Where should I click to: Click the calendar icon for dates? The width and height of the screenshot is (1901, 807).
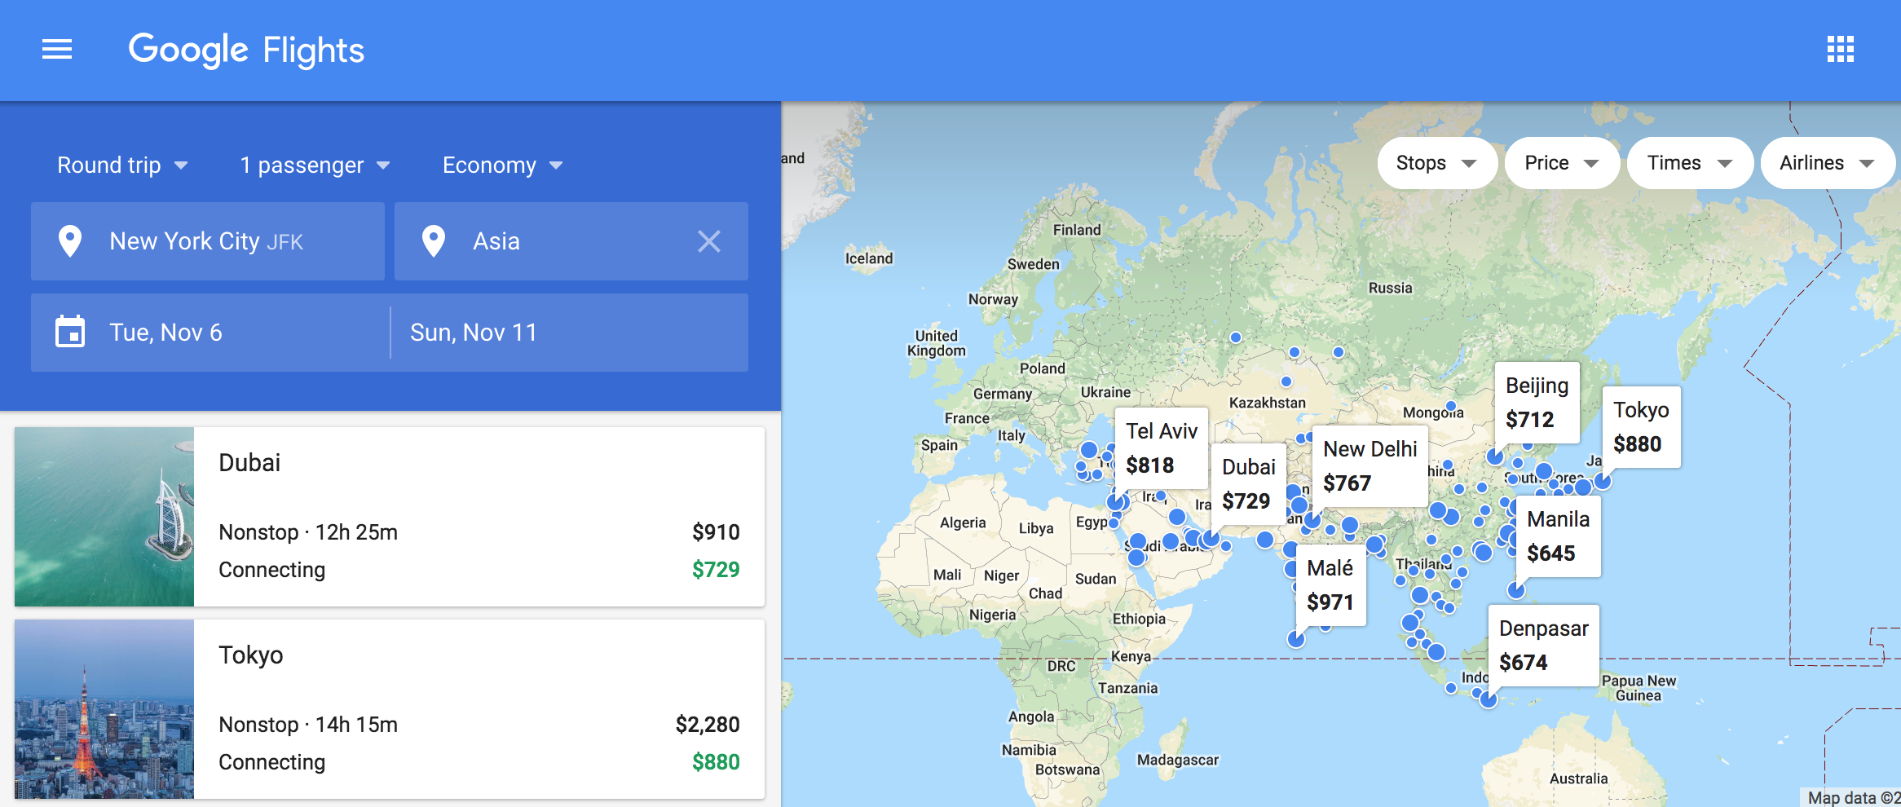point(70,332)
